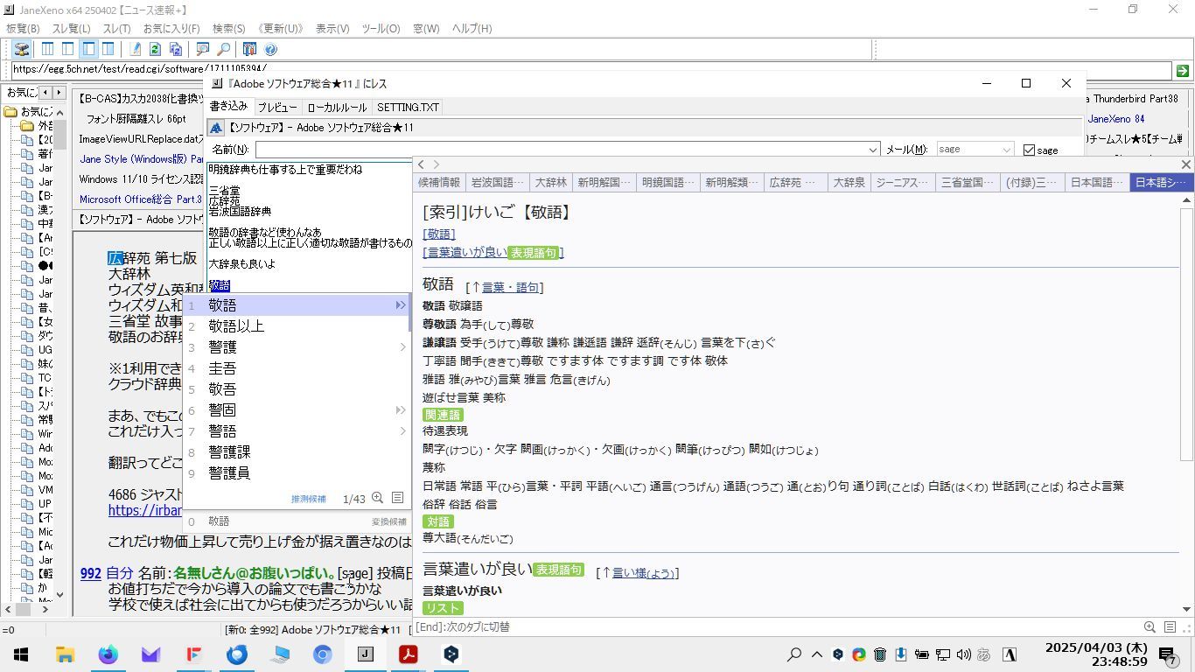Click the list menu icon in candidate footer
Image resolution: width=1195 pixels, height=672 pixels.
(397, 498)
